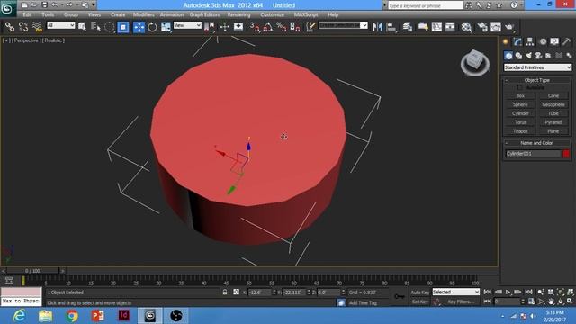Open Edit Named Selection Sets icon
576x324 pixels.
310,27
